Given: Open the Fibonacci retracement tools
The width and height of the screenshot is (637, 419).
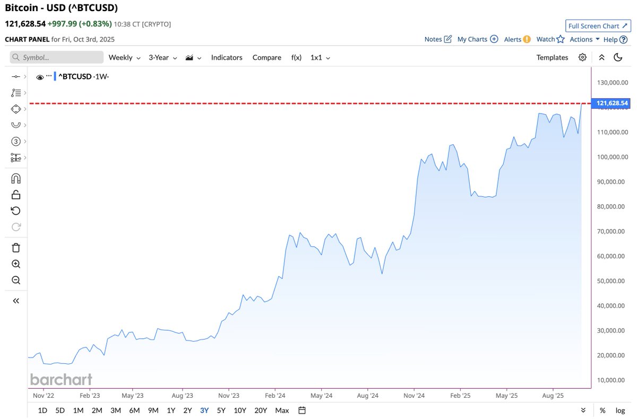Looking at the screenshot, I should 16,93.
